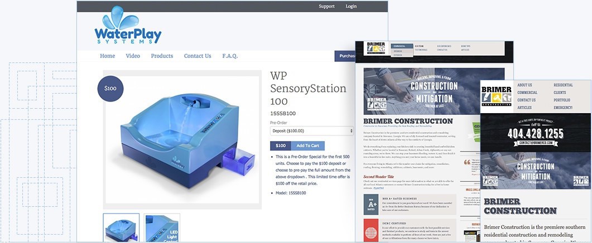
Task: Select the LED Light product thumbnail
Action: tap(162, 228)
